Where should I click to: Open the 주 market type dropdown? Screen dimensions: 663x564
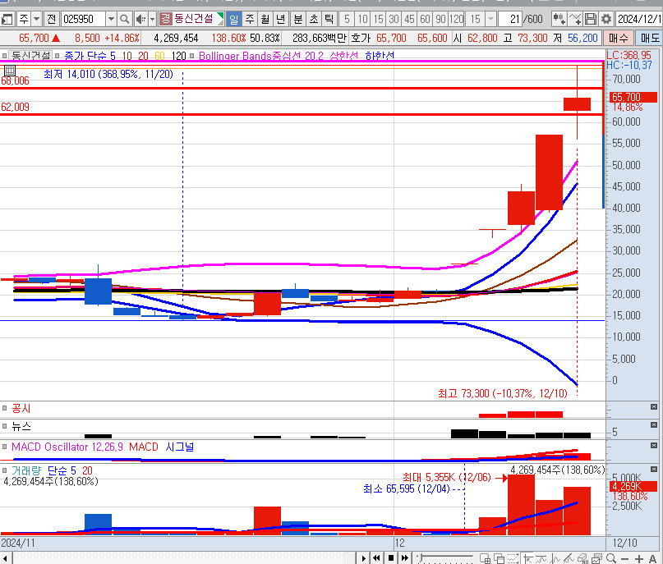pyautogui.click(x=36, y=19)
